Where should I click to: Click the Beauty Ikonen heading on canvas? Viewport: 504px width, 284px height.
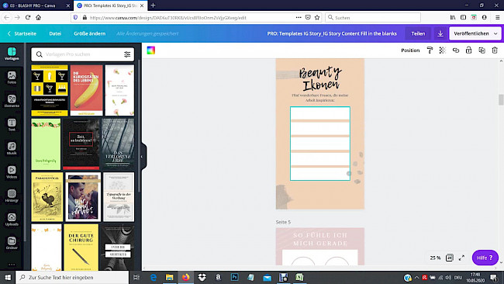click(320, 78)
